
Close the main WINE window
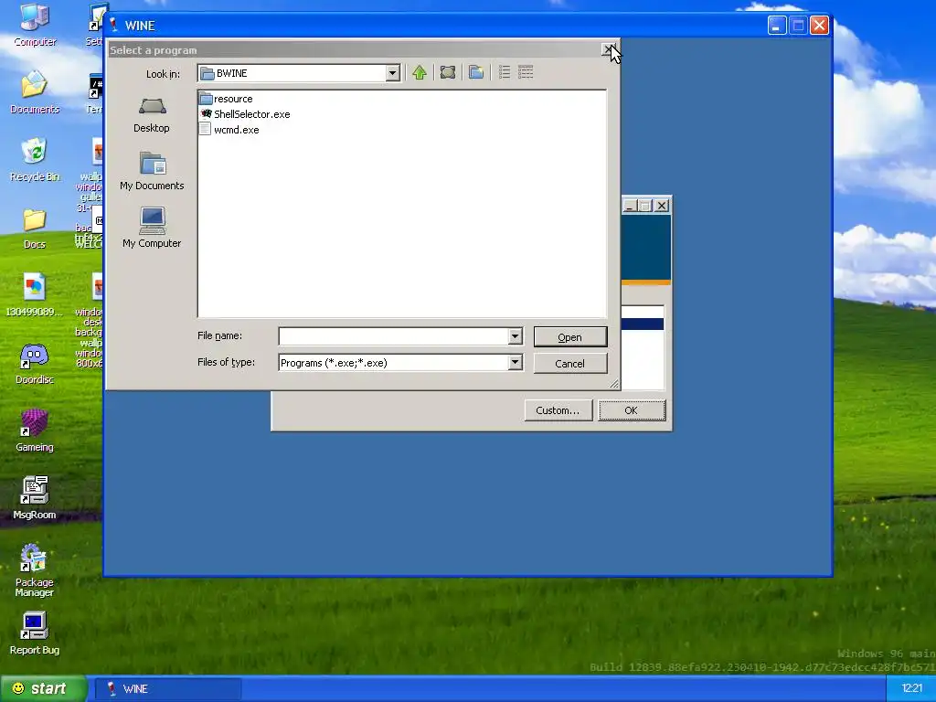coord(820,25)
